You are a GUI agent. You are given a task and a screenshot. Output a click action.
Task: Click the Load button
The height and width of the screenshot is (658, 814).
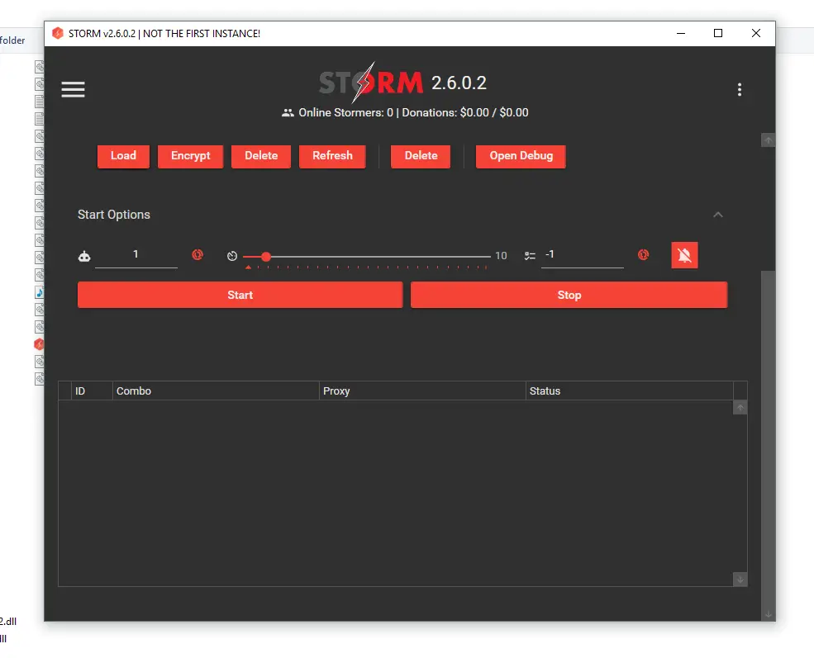pos(122,156)
